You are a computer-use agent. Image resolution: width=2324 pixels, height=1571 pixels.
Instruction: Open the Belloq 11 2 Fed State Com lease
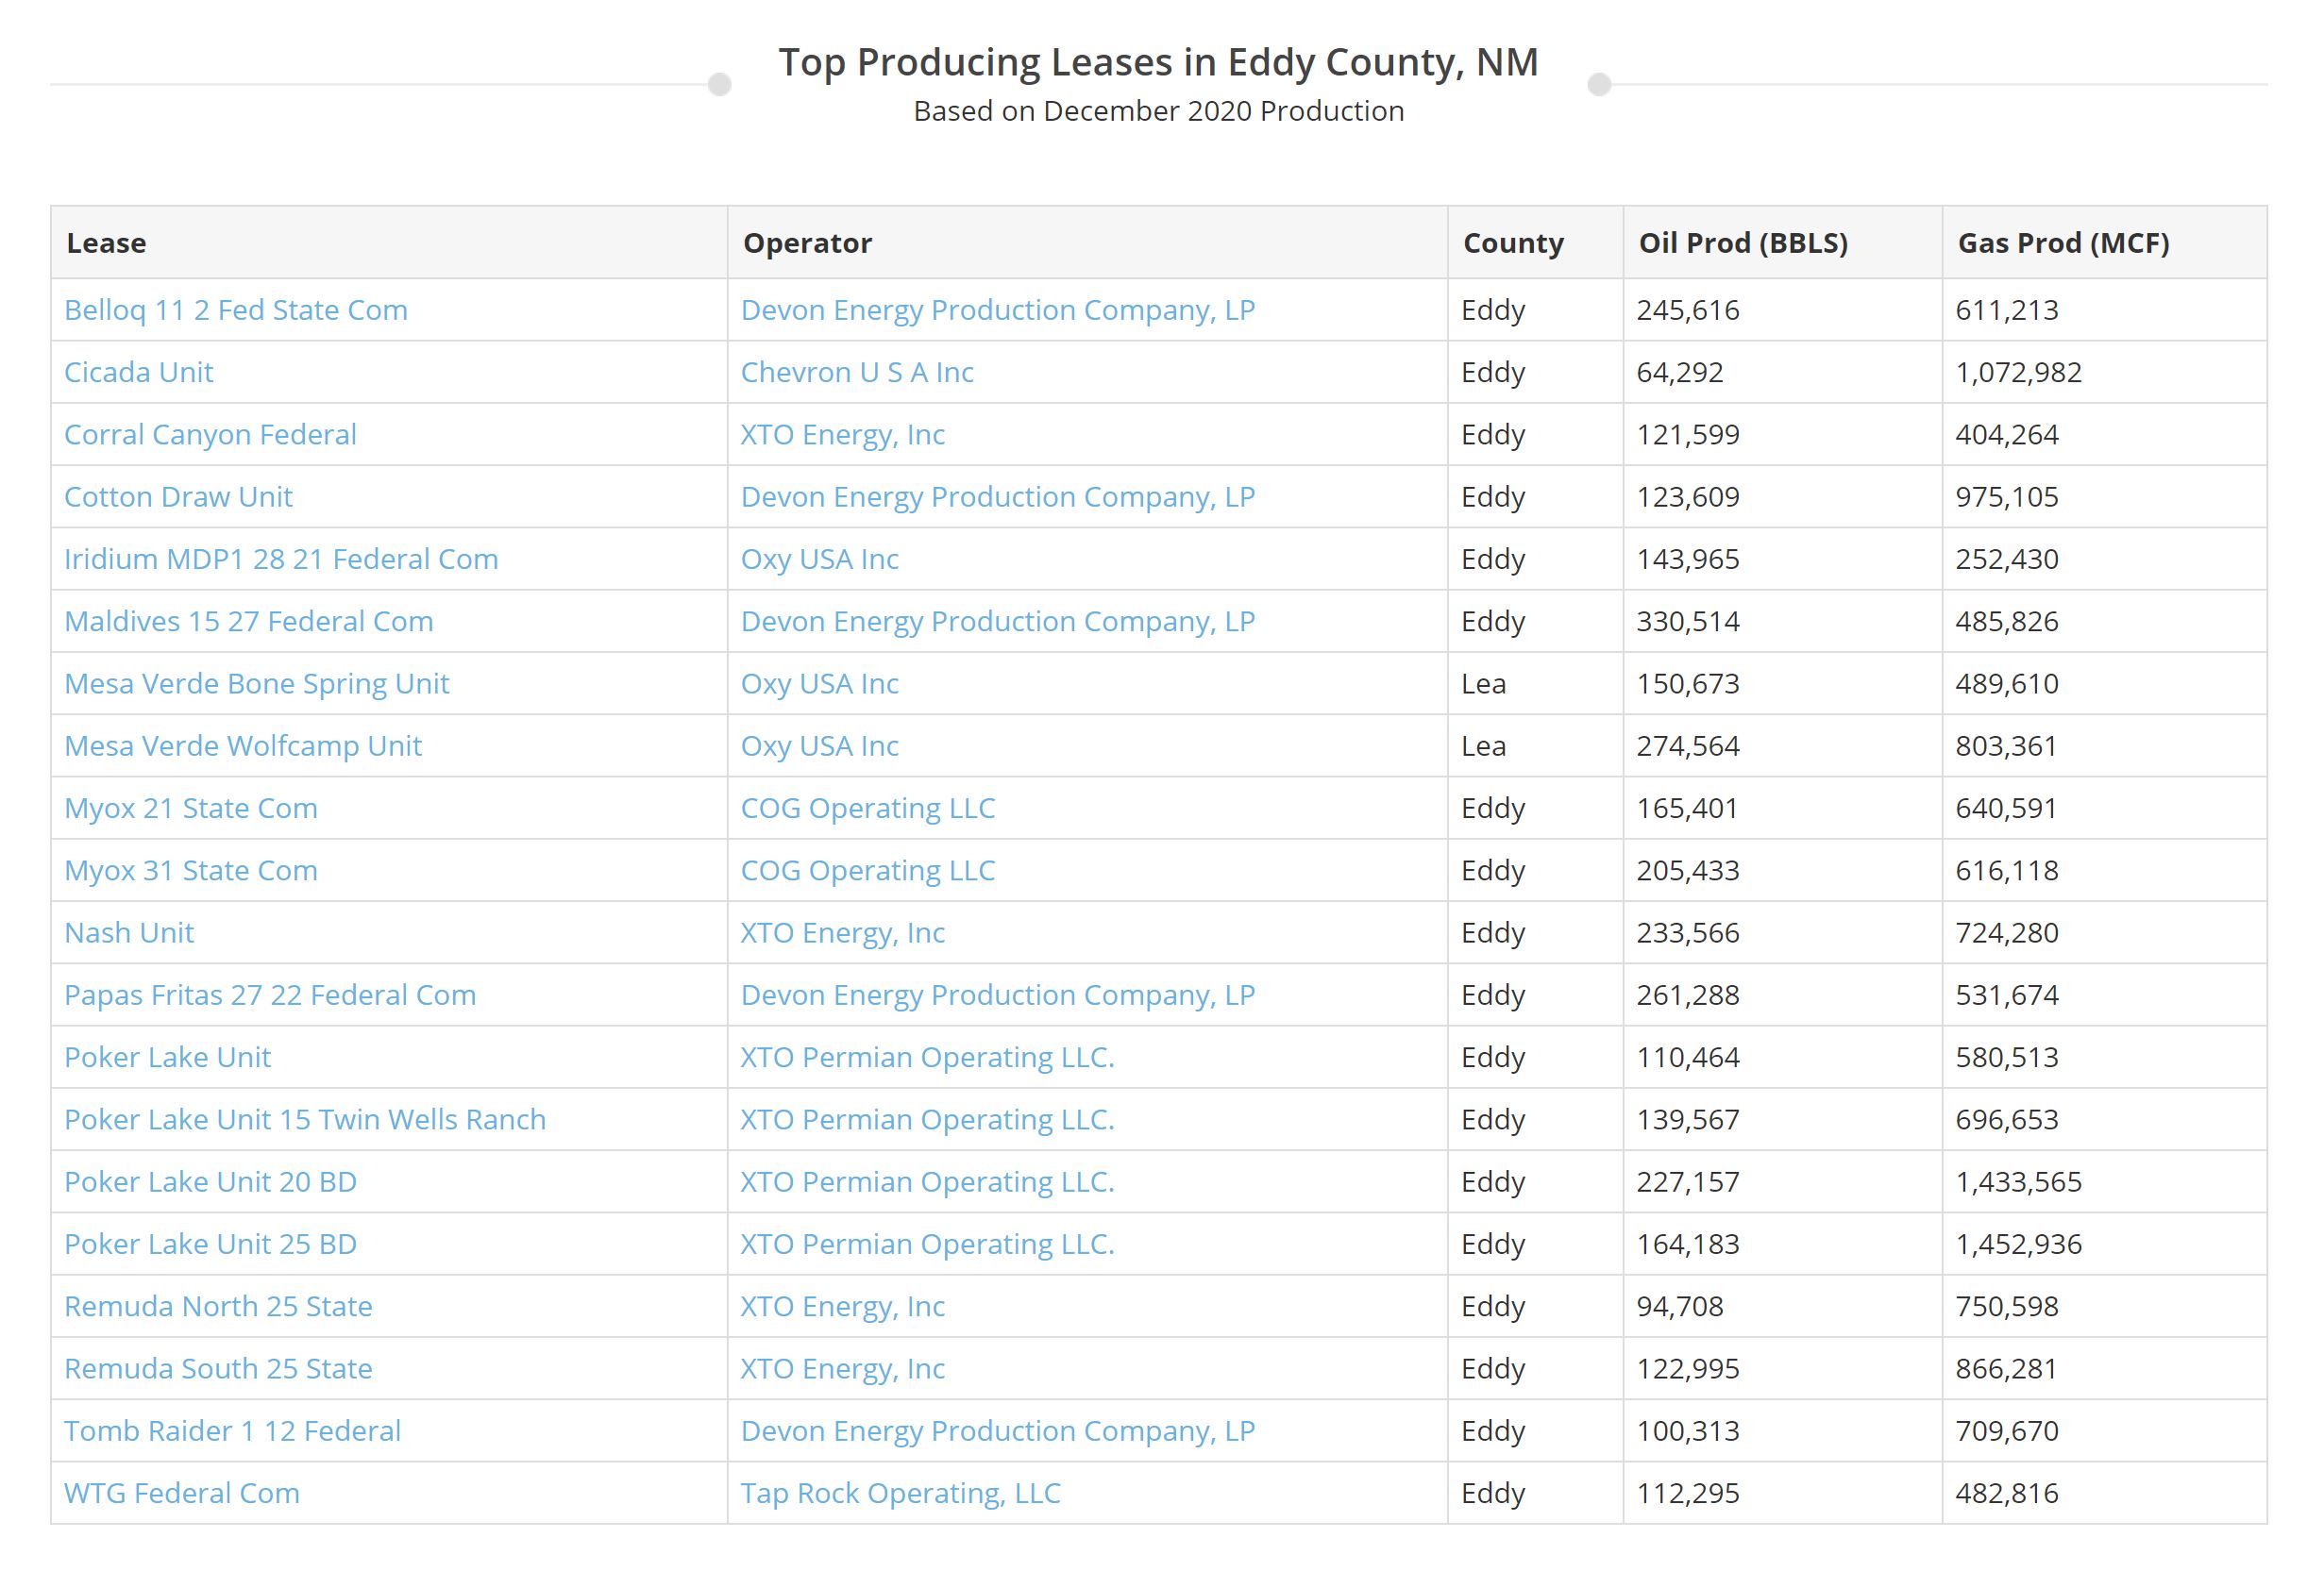(236, 309)
